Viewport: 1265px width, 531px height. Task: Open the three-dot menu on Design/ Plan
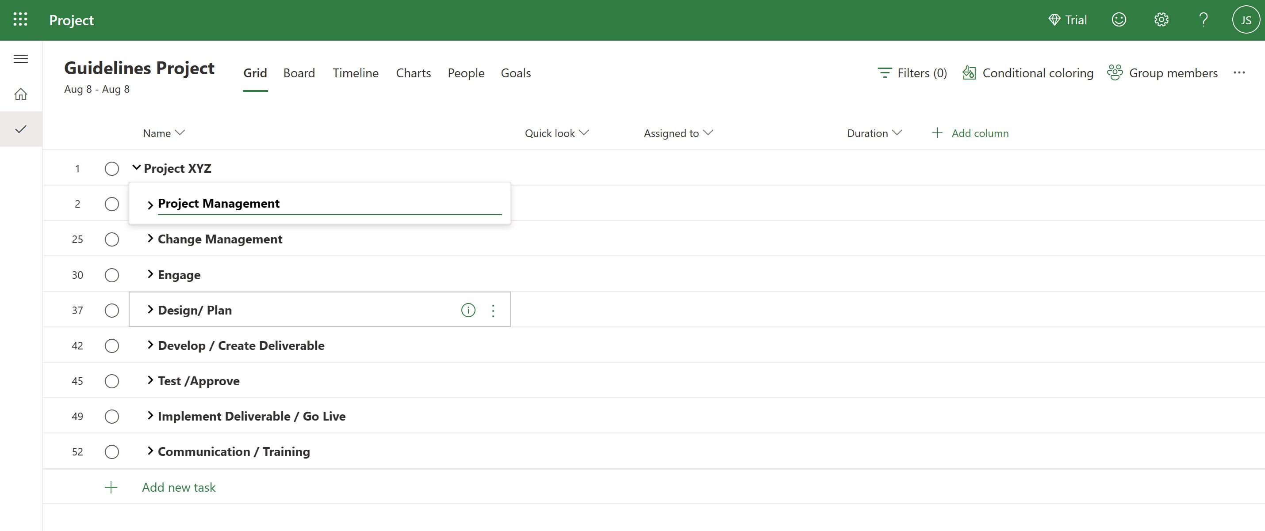[493, 310]
